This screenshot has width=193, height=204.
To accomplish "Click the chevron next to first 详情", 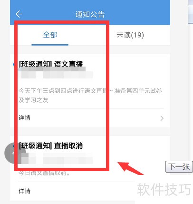I will pyautogui.click(x=162, y=118).
